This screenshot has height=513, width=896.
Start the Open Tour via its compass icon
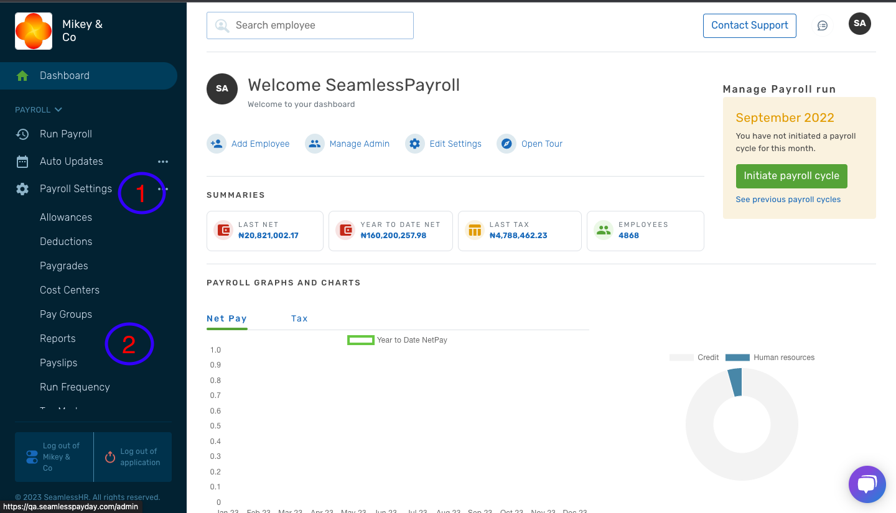pos(506,143)
